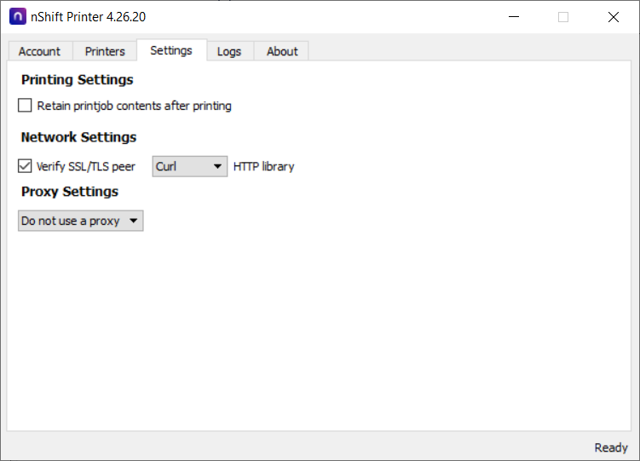Screen dimensions: 640x461
Task: Open the Printers tab
Action: [105, 51]
